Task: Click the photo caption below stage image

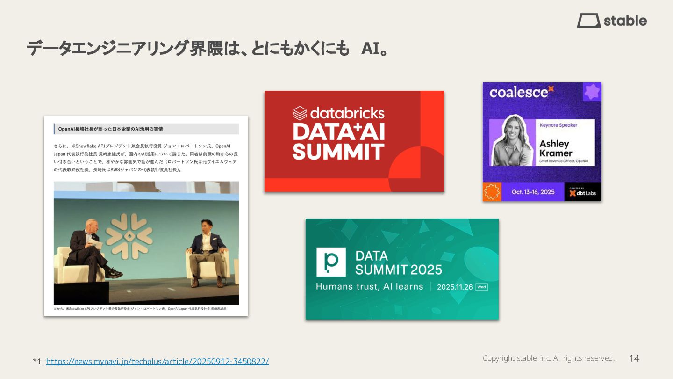Action: 140,309
